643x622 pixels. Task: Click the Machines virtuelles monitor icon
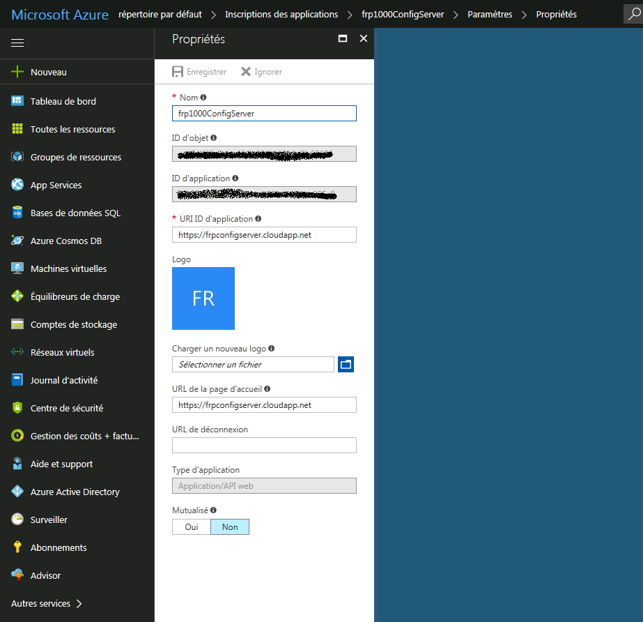click(x=17, y=268)
